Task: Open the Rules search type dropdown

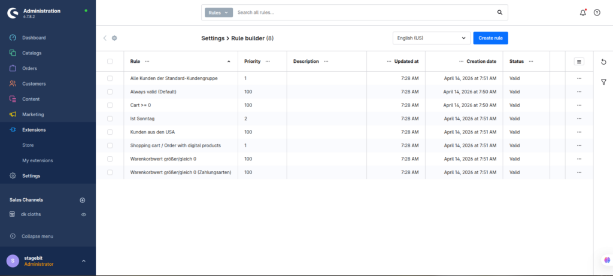Action: click(219, 13)
